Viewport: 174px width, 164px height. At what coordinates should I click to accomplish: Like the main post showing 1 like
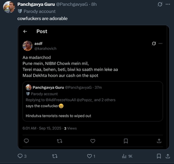(x=89, y=156)
